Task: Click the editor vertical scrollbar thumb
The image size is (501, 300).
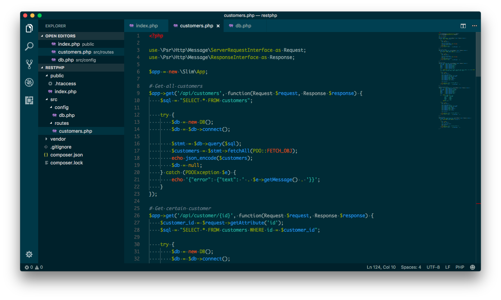Action: [x=478, y=54]
